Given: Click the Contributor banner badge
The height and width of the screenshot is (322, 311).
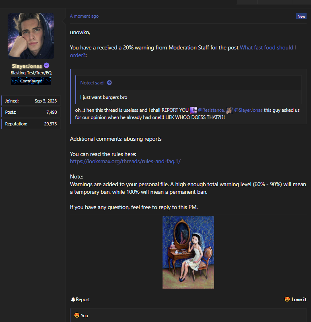Looking at the screenshot, I should tap(31, 81).
